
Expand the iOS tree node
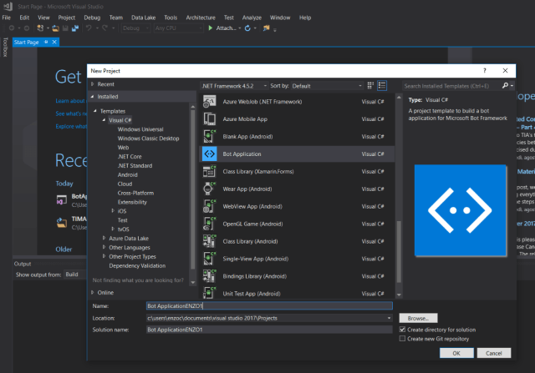pyautogui.click(x=113, y=211)
